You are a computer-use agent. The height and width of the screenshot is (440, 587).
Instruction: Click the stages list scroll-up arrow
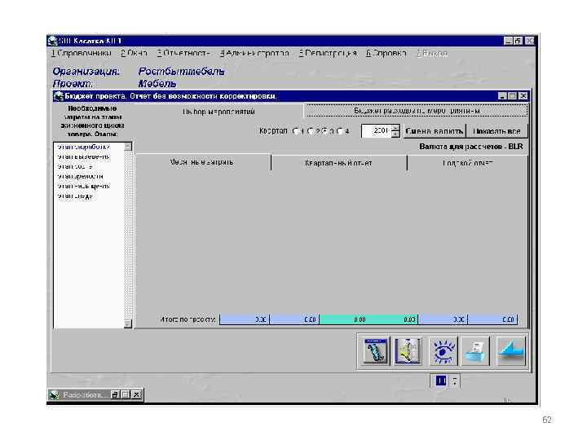click(x=128, y=147)
